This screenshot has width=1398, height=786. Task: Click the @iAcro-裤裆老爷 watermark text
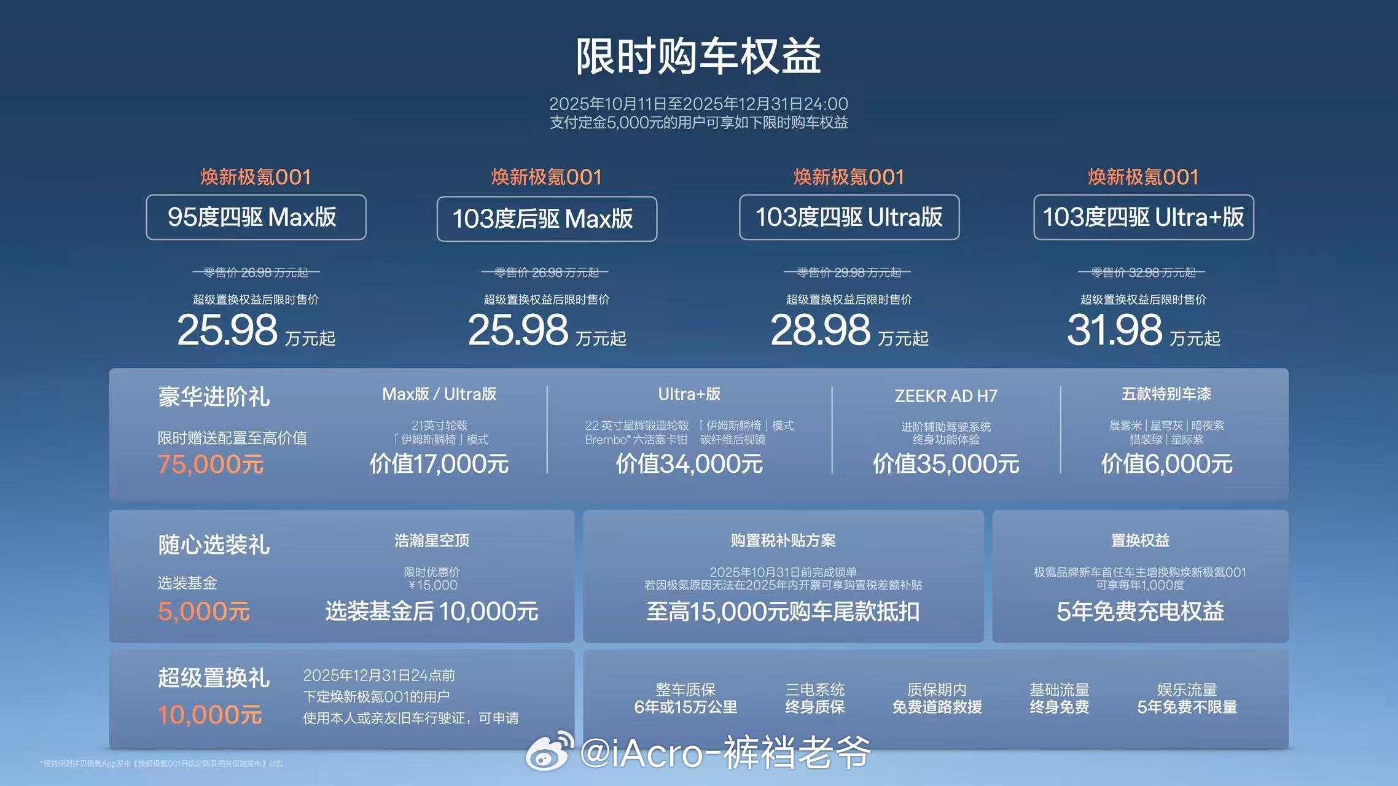coord(725,752)
